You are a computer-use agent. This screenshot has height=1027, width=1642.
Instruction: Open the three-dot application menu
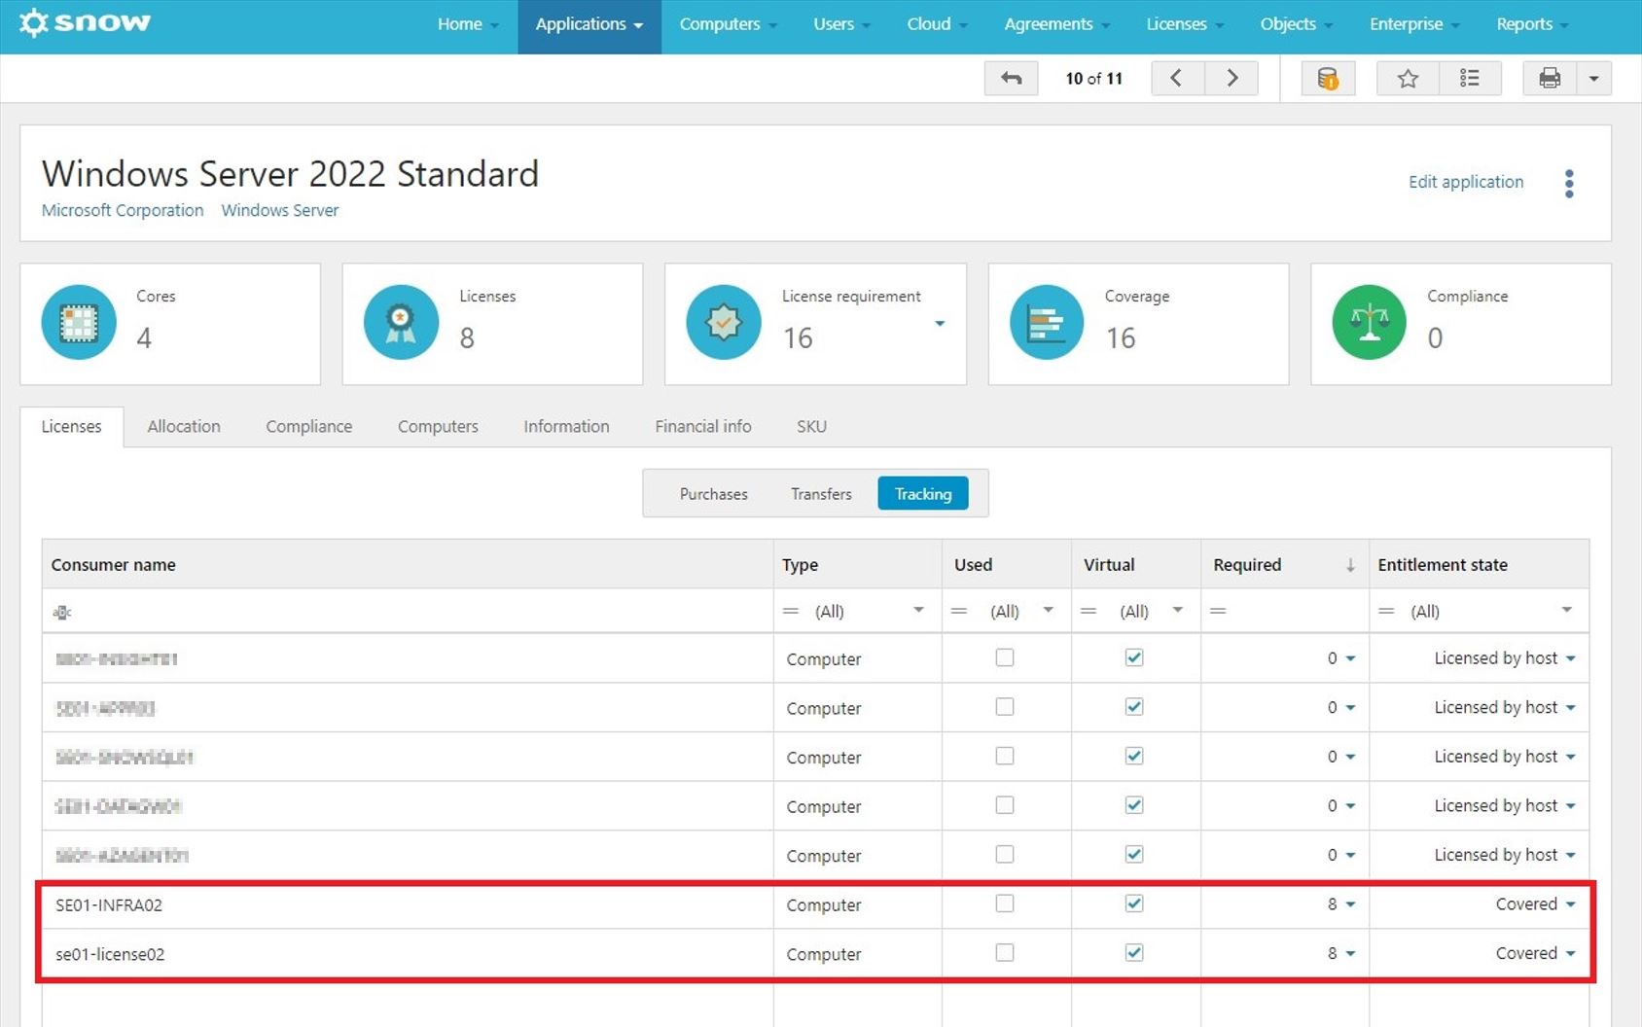coord(1569,184)
